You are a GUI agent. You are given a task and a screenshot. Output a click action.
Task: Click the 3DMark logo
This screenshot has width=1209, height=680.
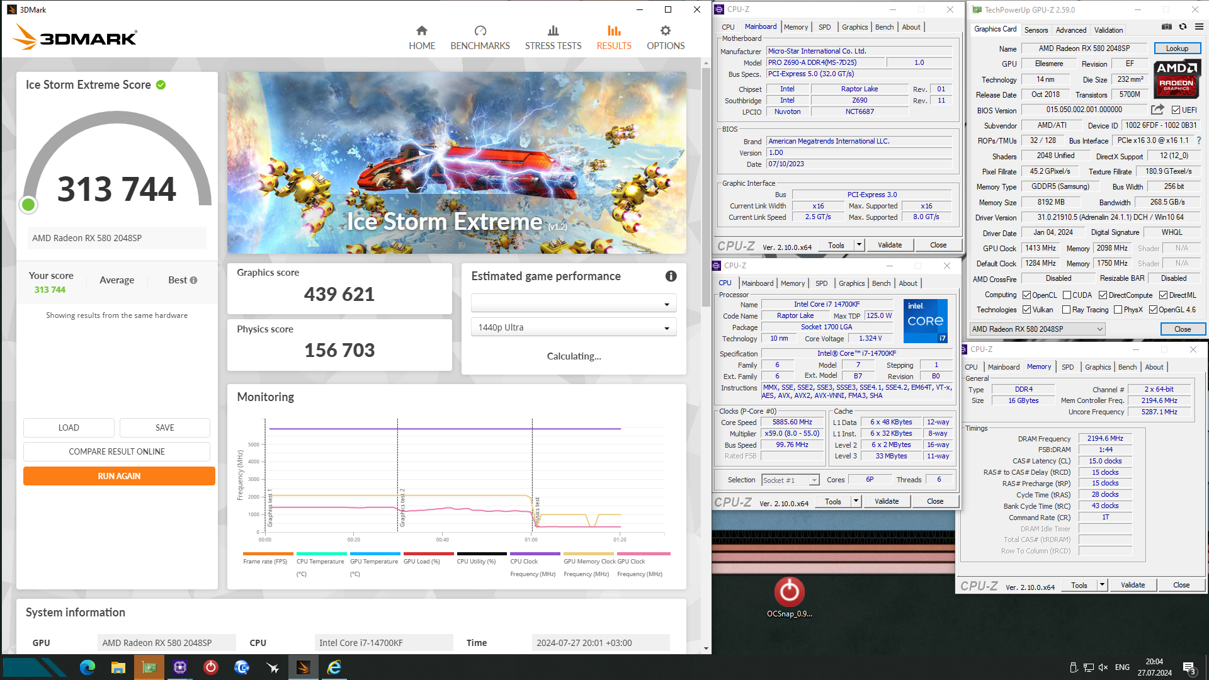(x=75, y=37)
